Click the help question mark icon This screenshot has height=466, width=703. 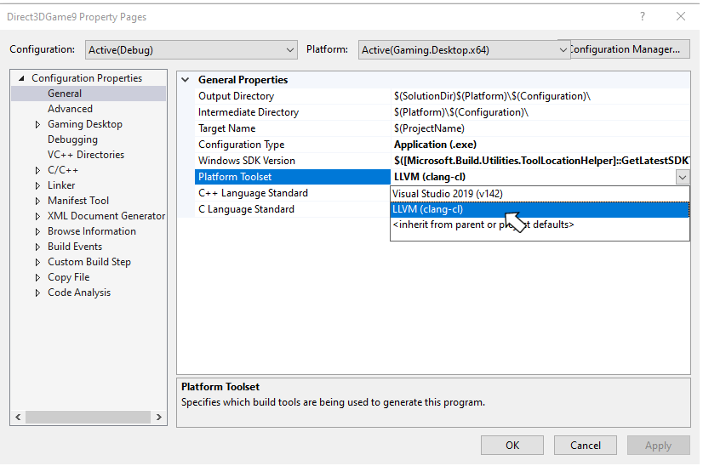(643, 16)
